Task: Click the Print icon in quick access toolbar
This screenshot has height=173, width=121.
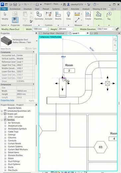Action: click(x=37, y=4)
